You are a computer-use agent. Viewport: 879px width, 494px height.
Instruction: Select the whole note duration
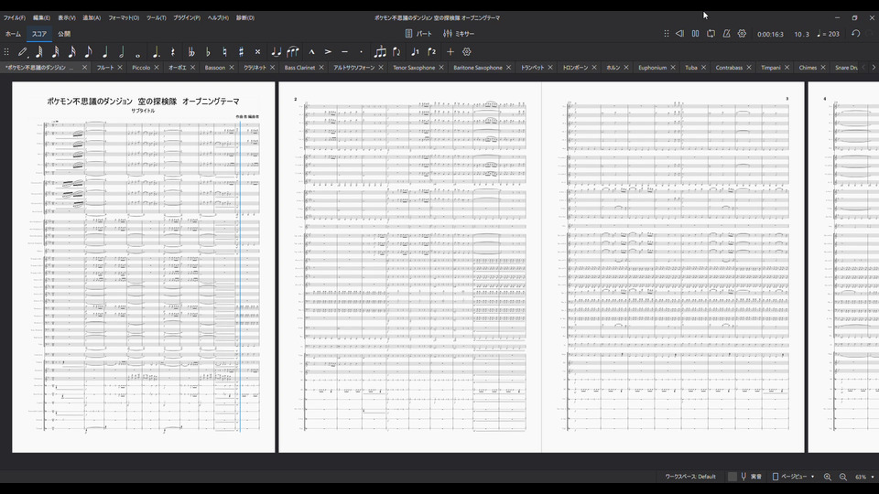[x=138, y=52]
